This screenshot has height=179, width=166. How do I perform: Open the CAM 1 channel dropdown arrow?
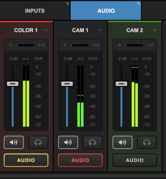tap(101, 30)
